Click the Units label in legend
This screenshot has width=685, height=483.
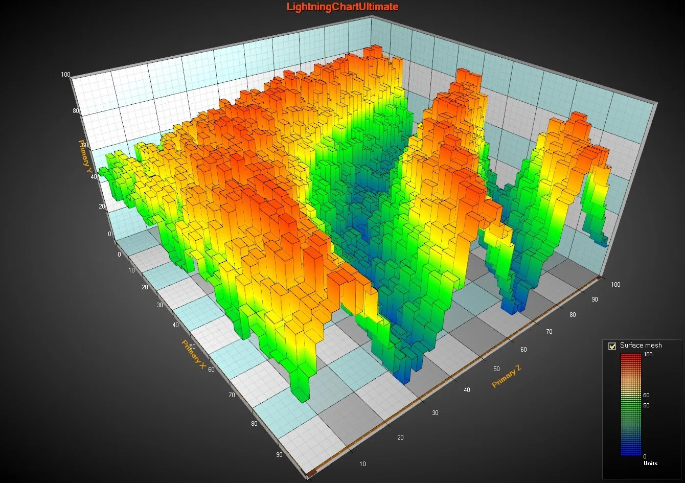650,463
